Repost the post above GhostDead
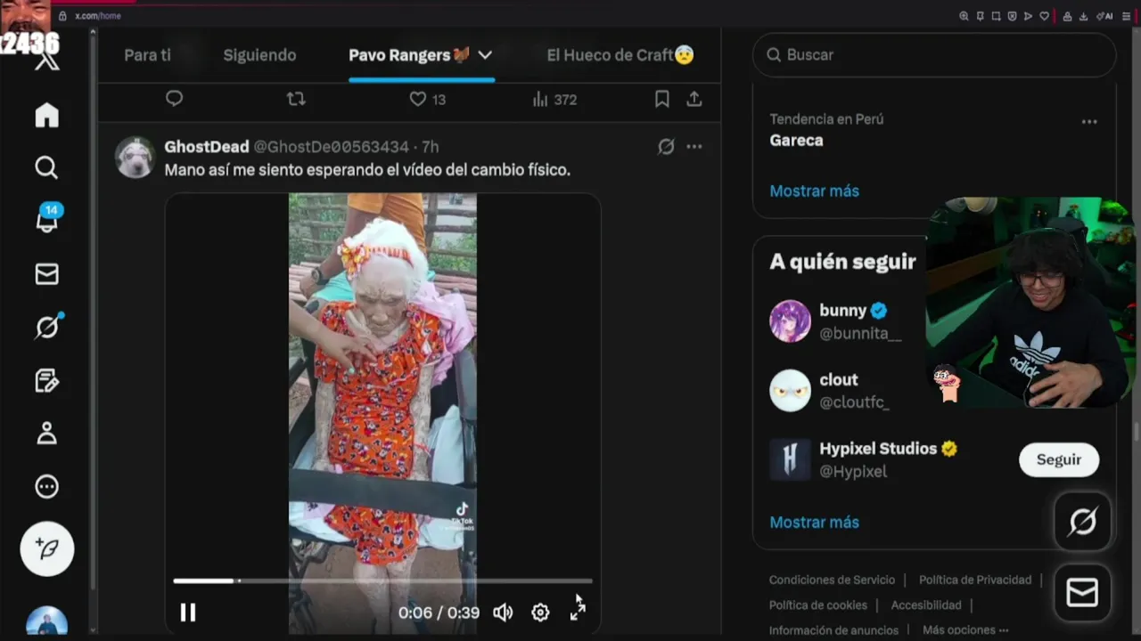1141x641 pixels. click(296, 99)
